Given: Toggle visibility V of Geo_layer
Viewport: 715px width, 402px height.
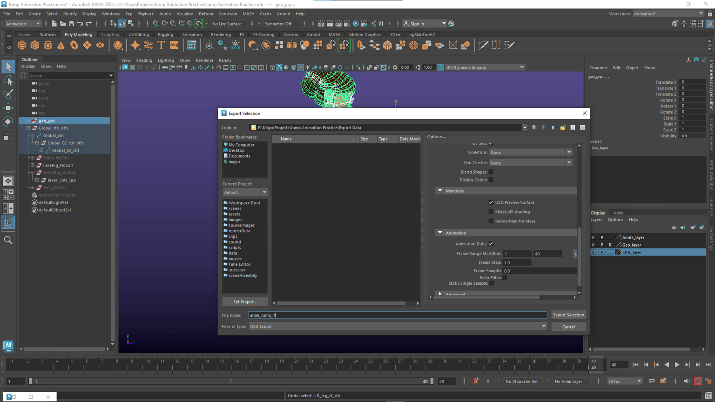Looking at the screenshot, I should pos(593,245).
